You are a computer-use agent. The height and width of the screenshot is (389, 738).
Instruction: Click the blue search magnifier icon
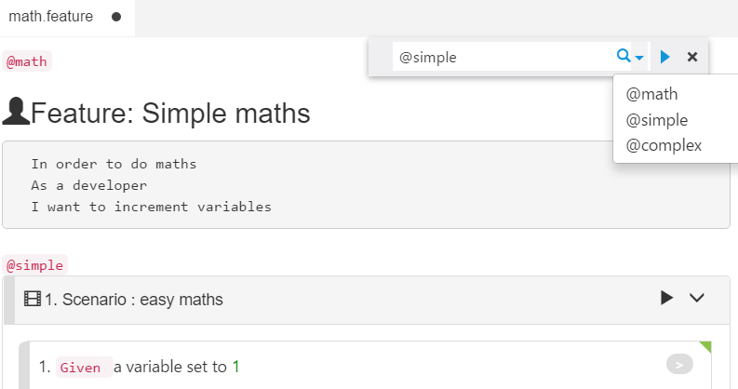click(x=624, y=56)
